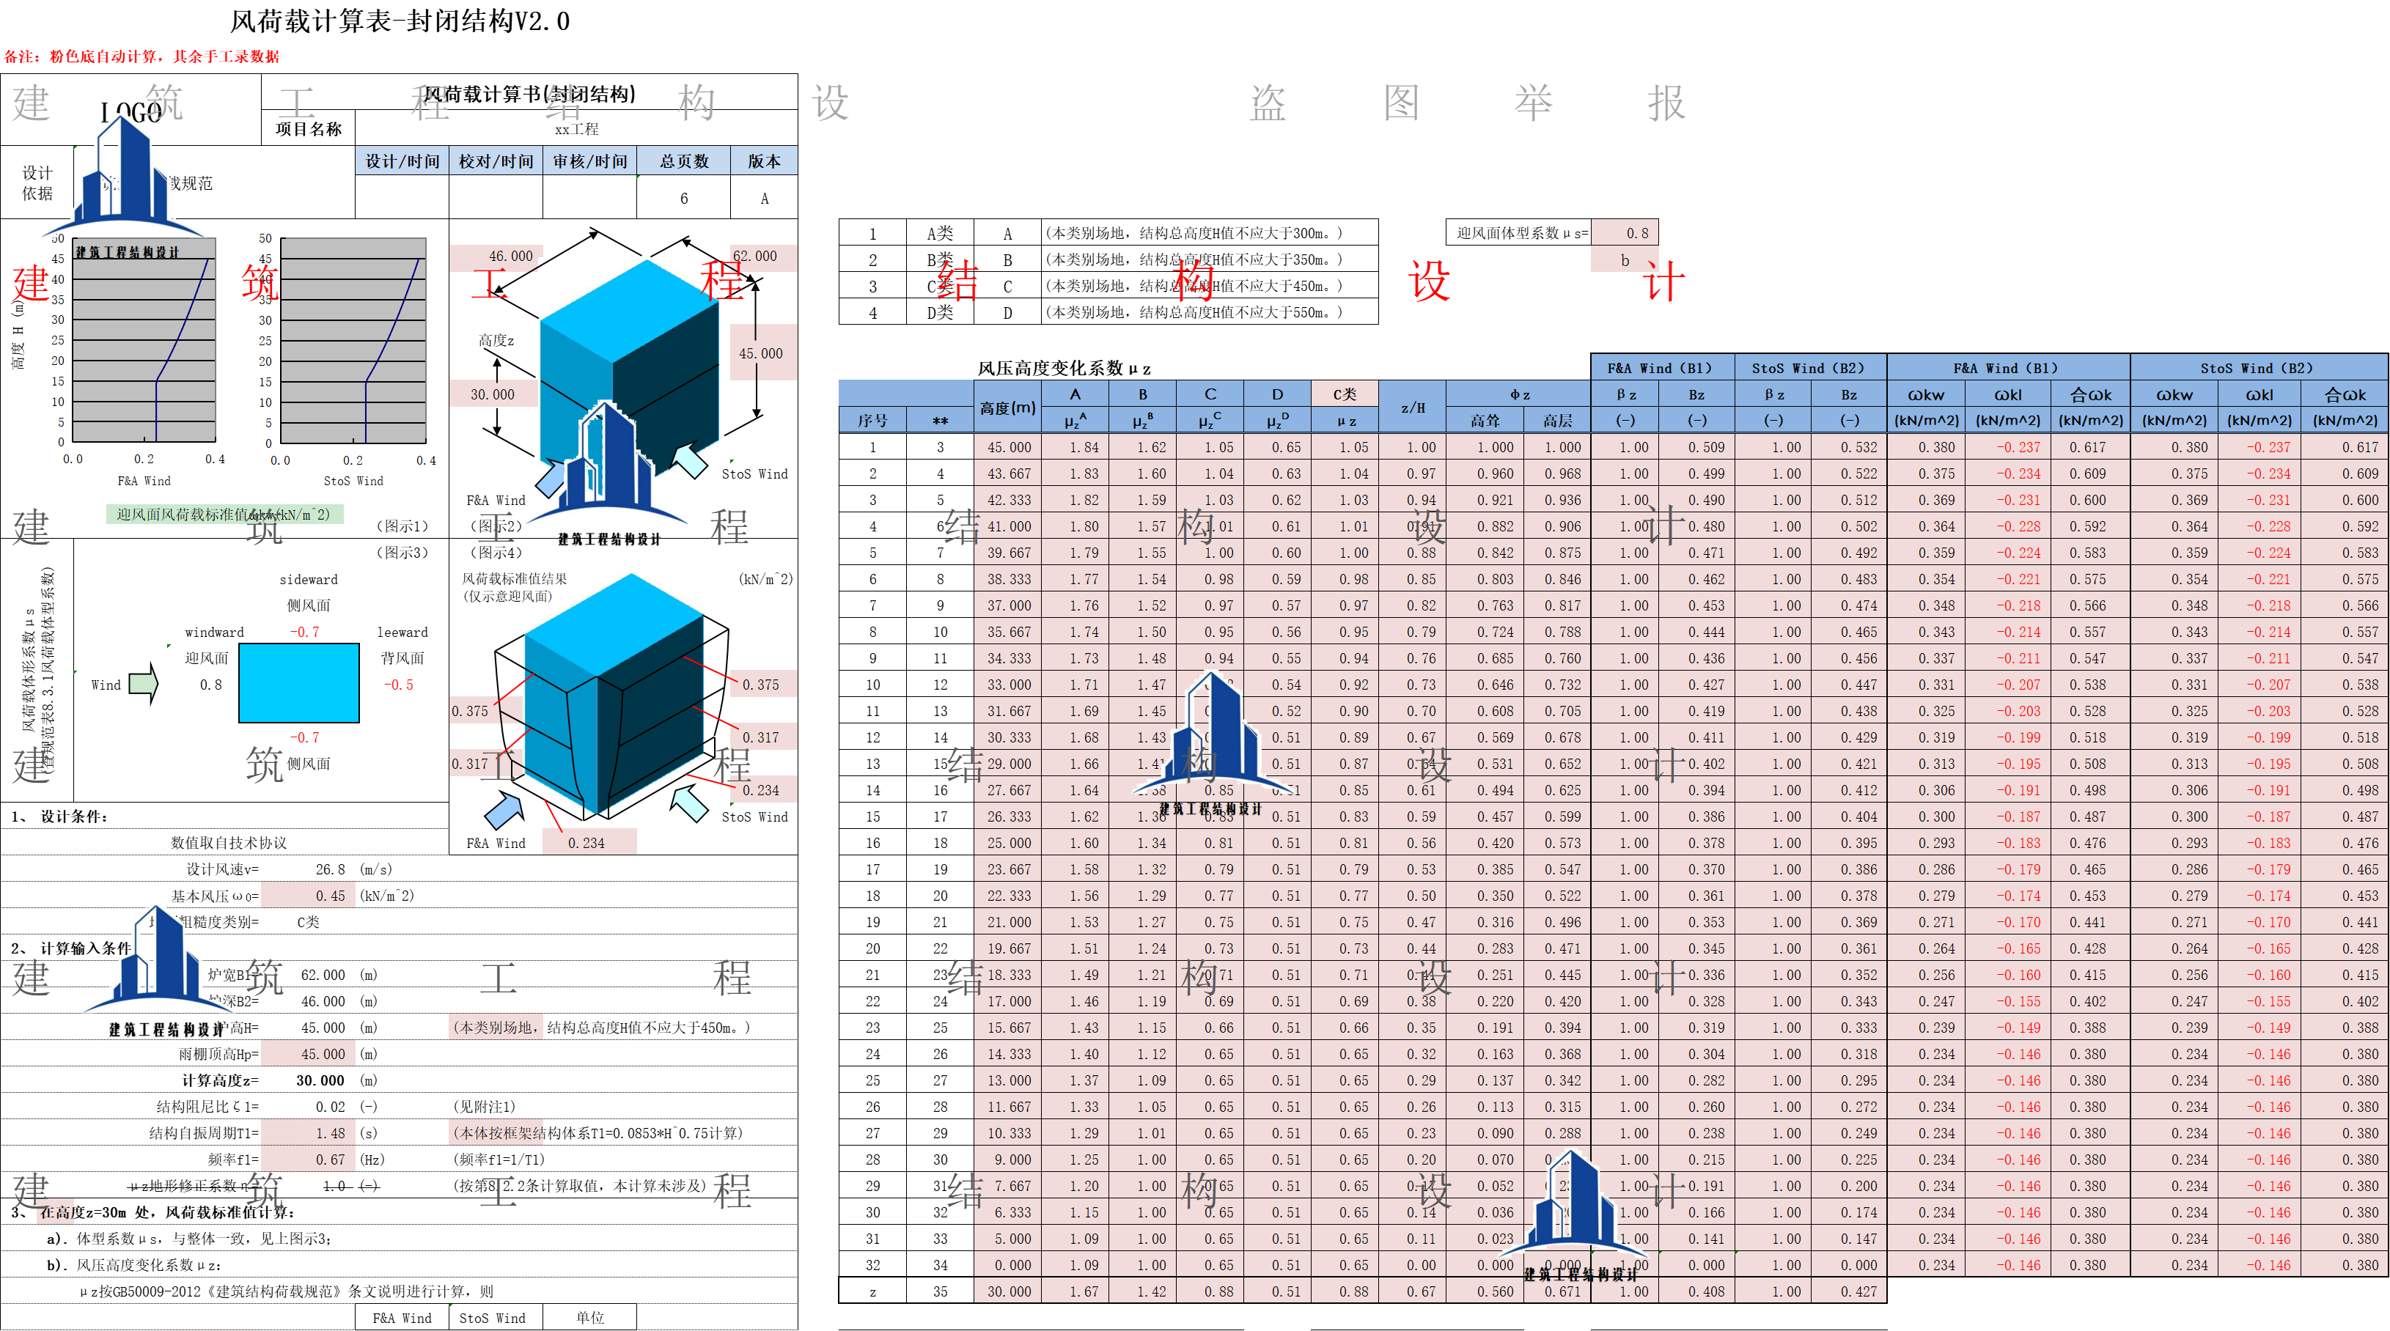Click the 迎风面体型系数 μs value cell 0.8
The height and width of the screenshot is (1331, 2390).
(1625, 233)
